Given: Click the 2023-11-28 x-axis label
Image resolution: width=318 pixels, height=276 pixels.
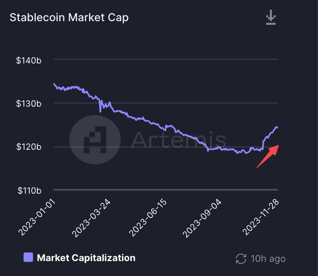Looking at the screenshot, I should click(260, 216).
